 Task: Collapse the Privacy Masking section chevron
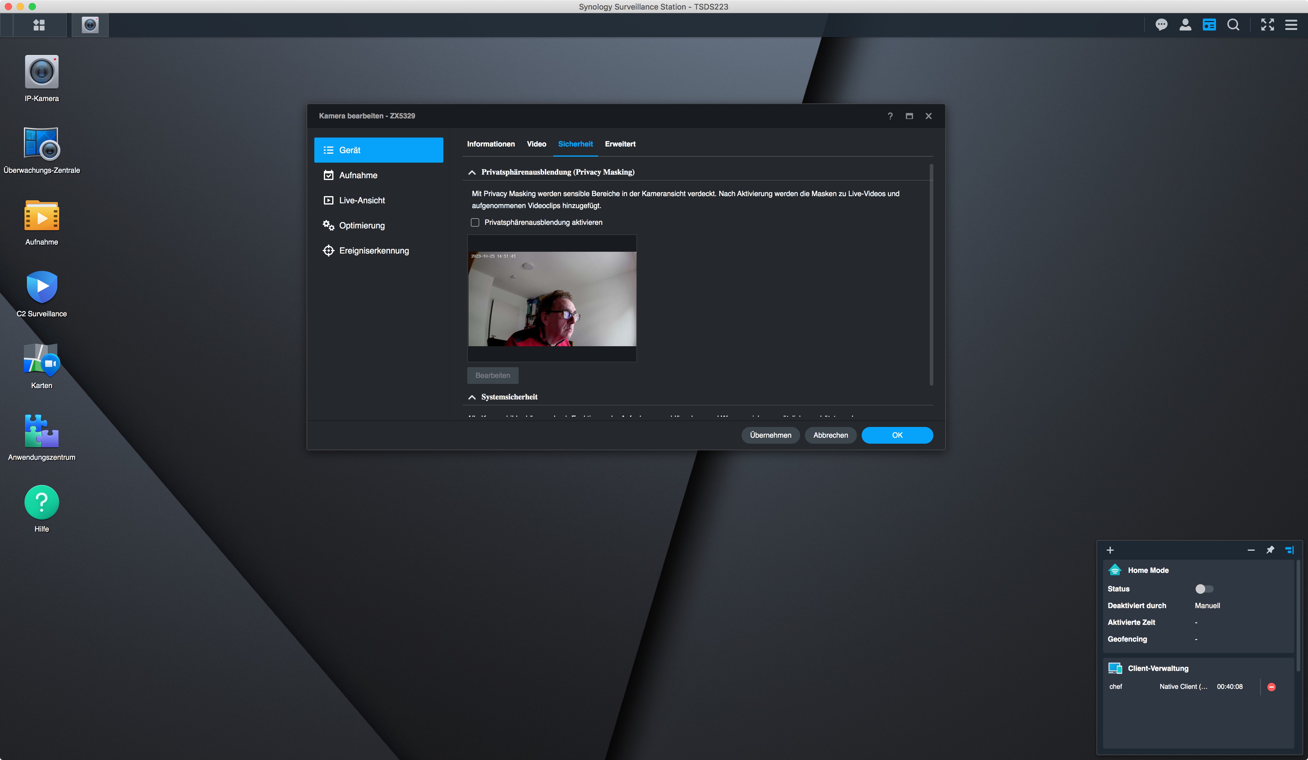point(472,173)
